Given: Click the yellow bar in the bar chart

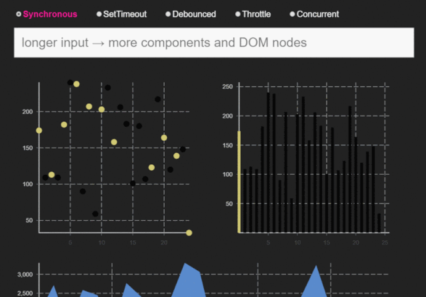Looking at the screenshot, I should (x=239, y=182).
